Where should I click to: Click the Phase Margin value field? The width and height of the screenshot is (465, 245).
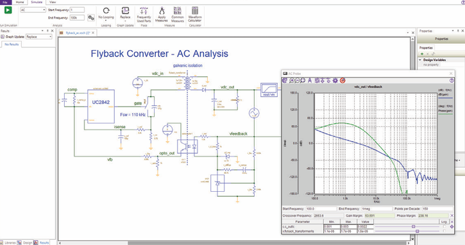pyautogui.click(x=433, y=215)
